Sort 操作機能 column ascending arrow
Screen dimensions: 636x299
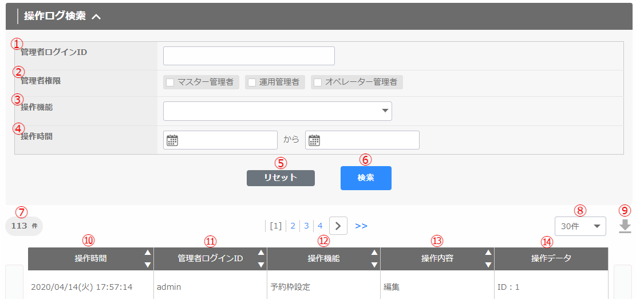(374, 253)
